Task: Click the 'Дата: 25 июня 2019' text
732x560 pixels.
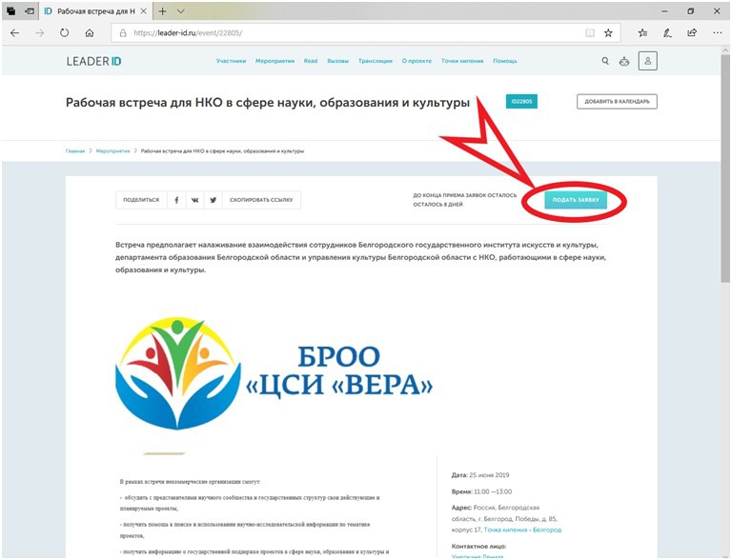Action: (x=480, y=475)
